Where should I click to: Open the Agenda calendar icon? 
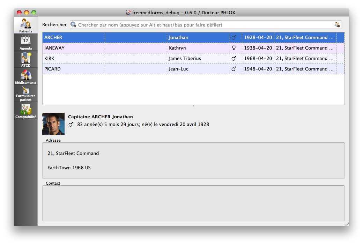26,42
